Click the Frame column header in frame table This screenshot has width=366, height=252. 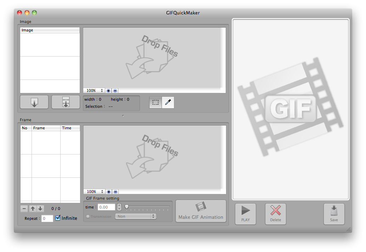coord(46,128)
